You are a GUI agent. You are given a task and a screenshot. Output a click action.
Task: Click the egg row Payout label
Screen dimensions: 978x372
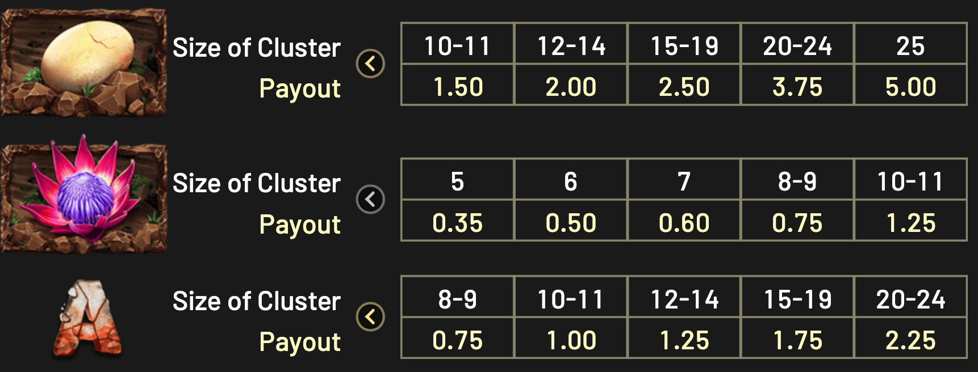[x=299, y=88]
